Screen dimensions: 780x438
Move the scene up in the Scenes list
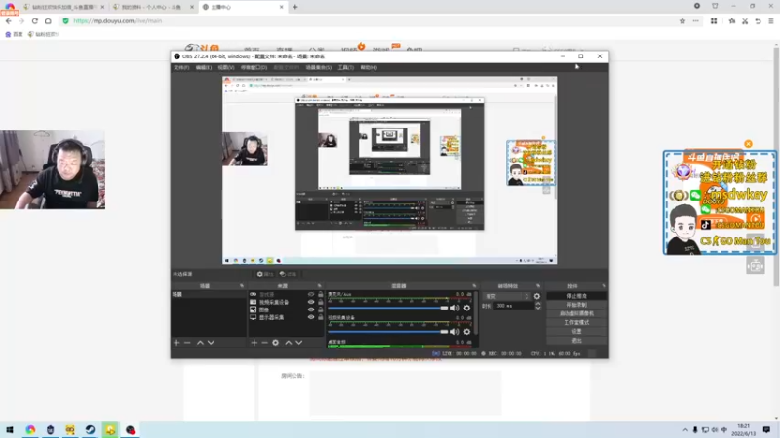click(x=200, y=343)
